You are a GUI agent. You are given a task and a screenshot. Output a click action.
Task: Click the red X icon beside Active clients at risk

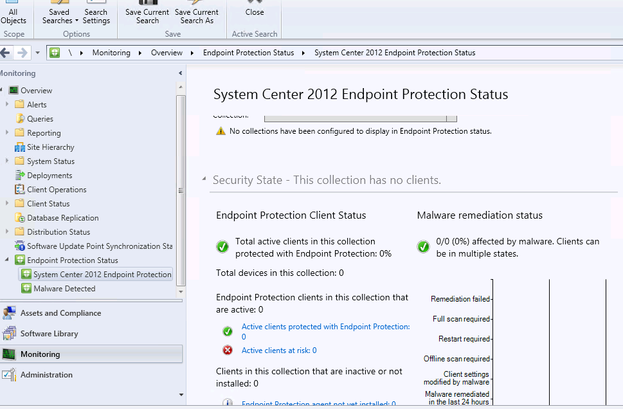(228, 350)
